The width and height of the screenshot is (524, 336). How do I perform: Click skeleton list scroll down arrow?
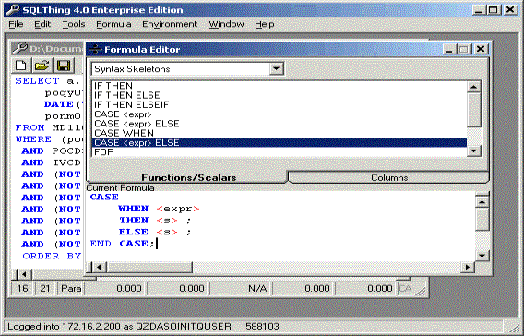pyautogui.click(x=473, y=150)
